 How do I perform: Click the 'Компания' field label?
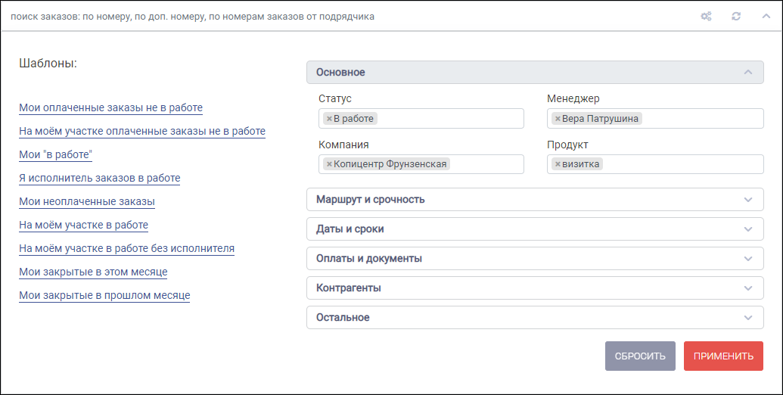[343, 145]
